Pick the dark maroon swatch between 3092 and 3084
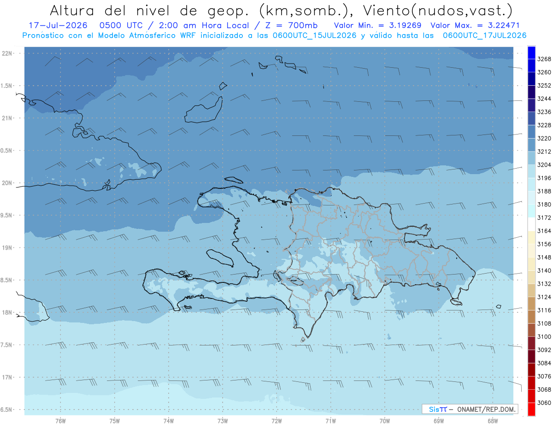553x427 pixels. coord(531,357)
